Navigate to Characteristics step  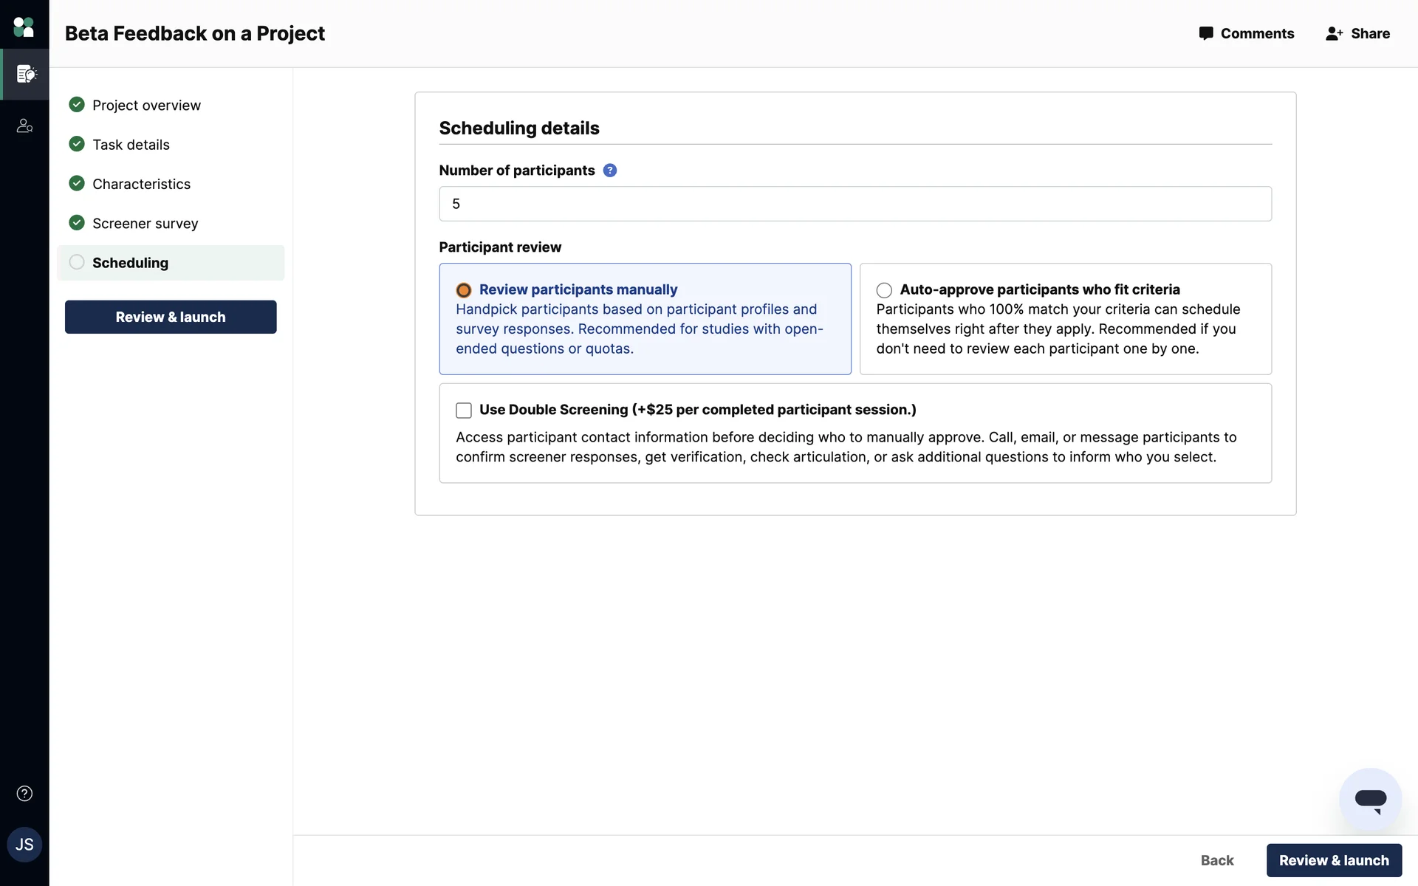click(x=141, y=184)
